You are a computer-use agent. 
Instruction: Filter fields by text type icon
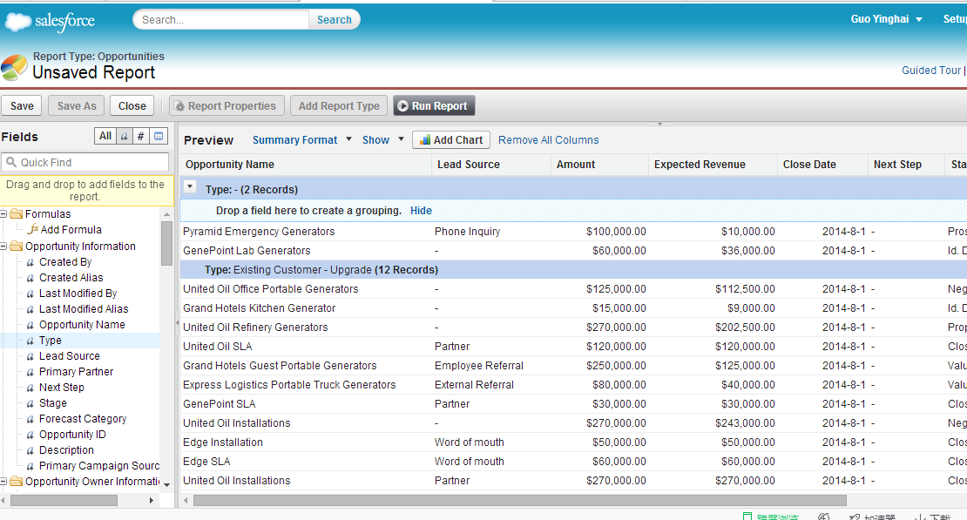124,137
